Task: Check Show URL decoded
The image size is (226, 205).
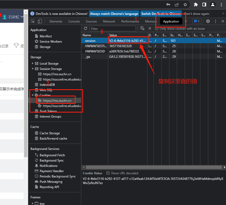Action: (x=108, y=173)
